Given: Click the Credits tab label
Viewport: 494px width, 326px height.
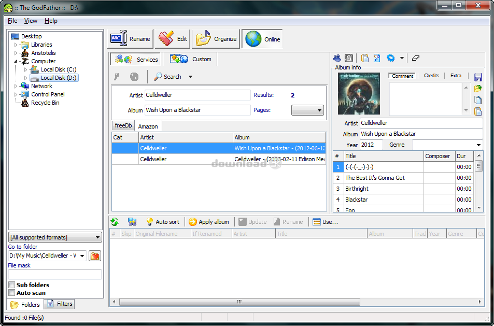Looking at the screenshot, I should tap(432, 75).
